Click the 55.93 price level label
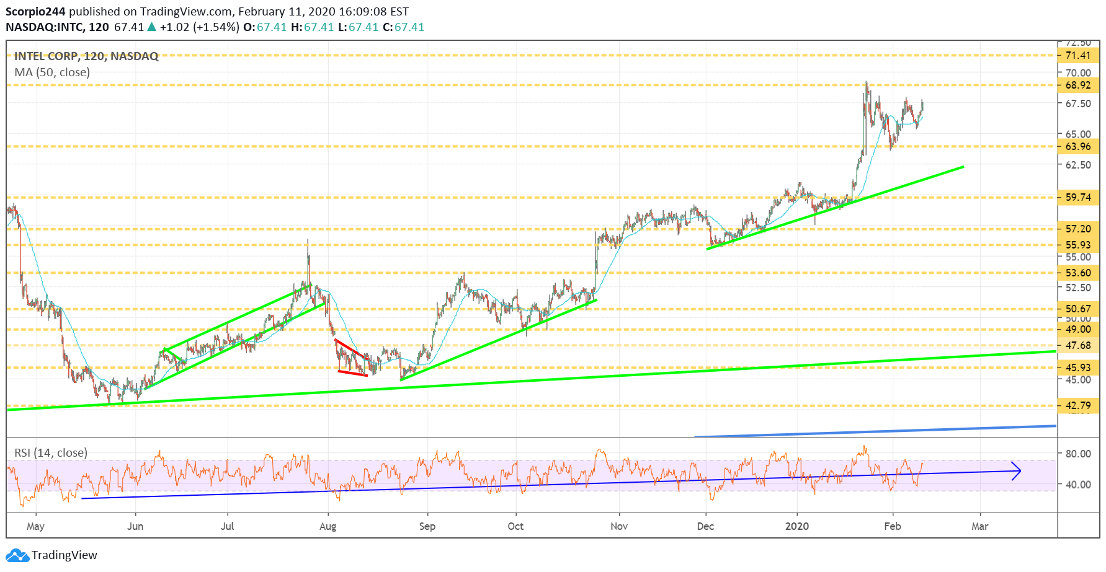Screen dimensions: 1106x572 1078,245
